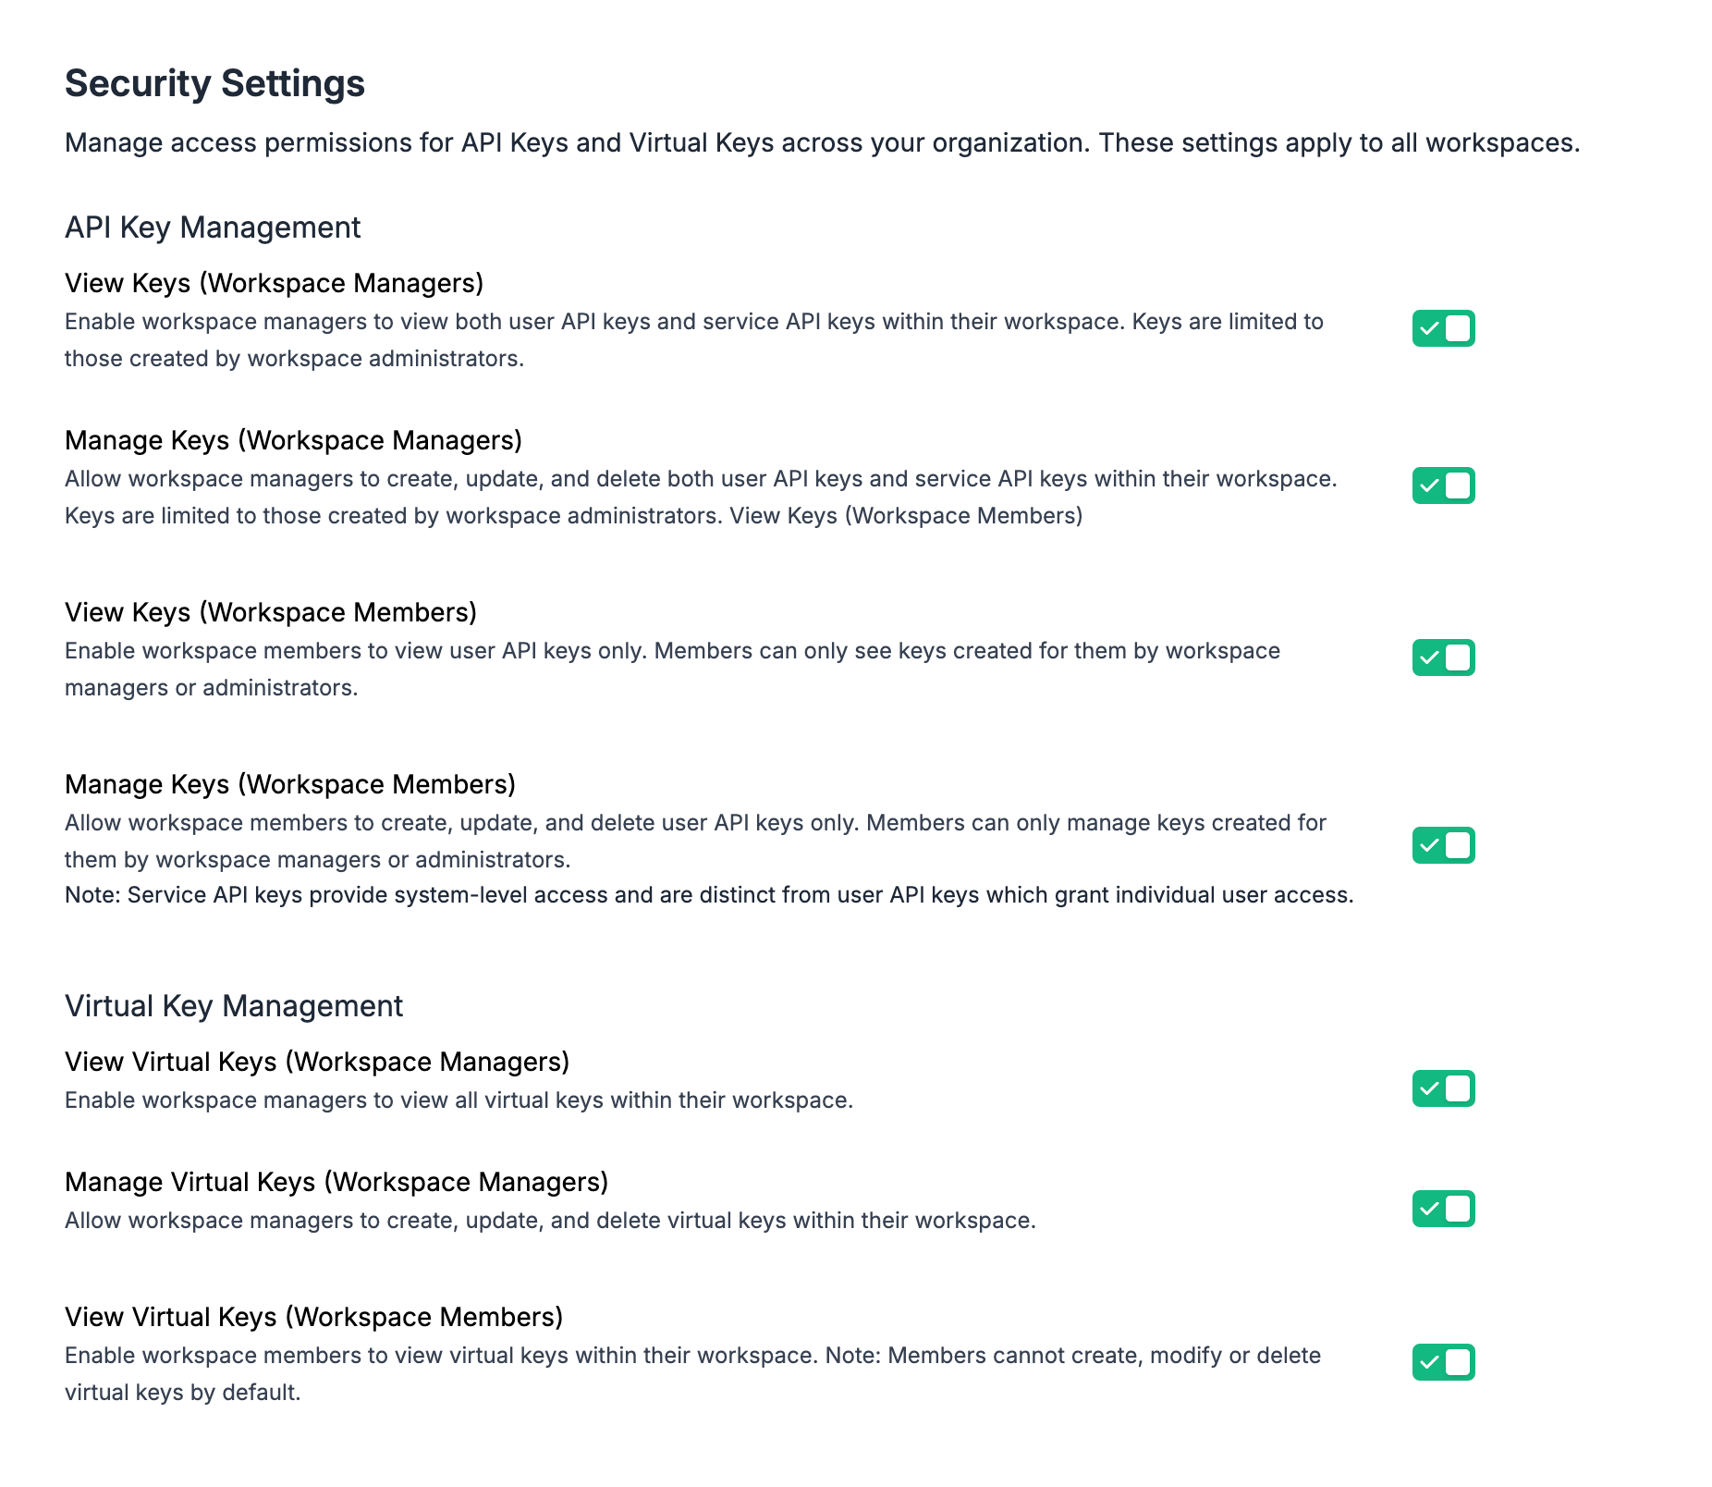
Task: Disable View Keys for Workspace Managers toggle
Action: pyautogui.click(x=1443, y=328)
